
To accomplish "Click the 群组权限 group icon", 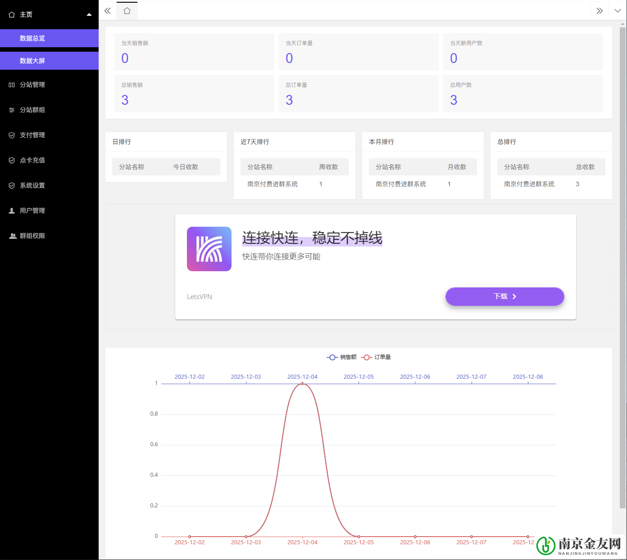I will (x=12, y=236).
